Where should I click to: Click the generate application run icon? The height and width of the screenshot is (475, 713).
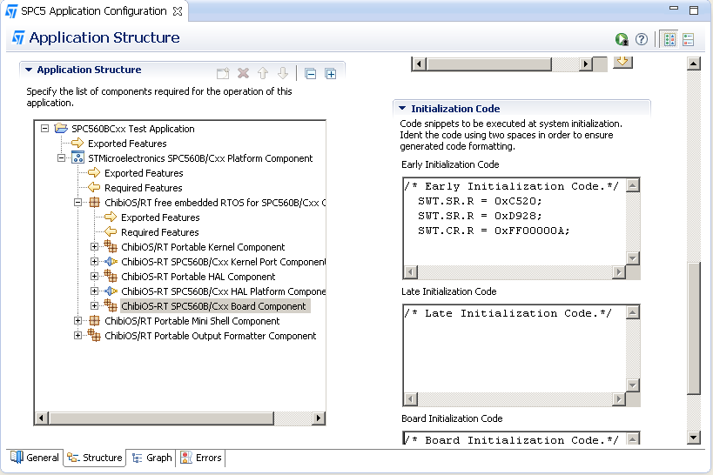622,39
